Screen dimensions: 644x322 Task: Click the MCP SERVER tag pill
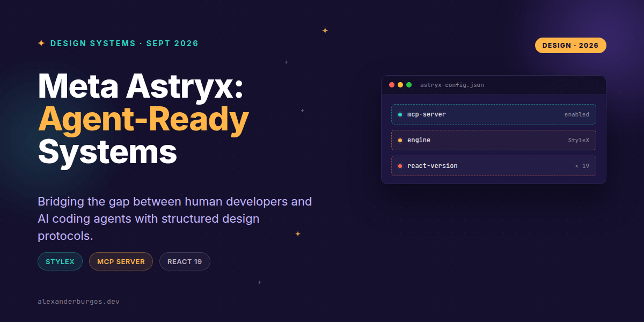[x=121, y=261]
